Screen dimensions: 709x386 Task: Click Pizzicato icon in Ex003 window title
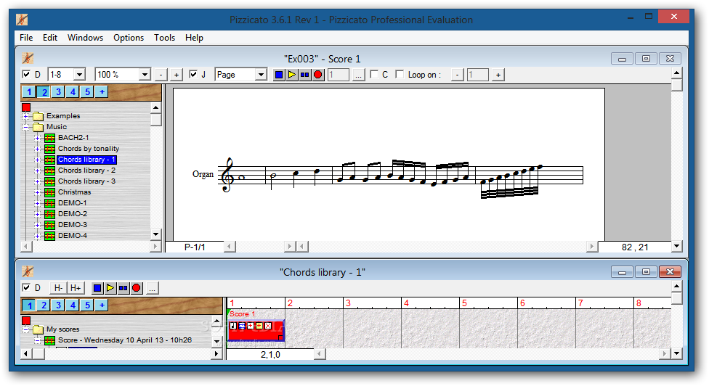[x=28, y=58]
